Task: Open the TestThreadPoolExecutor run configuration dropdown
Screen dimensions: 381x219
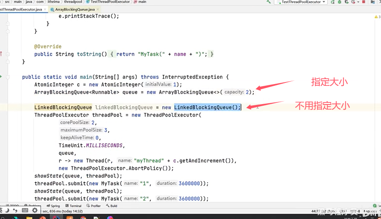Action: coord(301,2)
